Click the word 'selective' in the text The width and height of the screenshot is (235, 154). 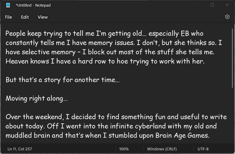pos(36,52)
